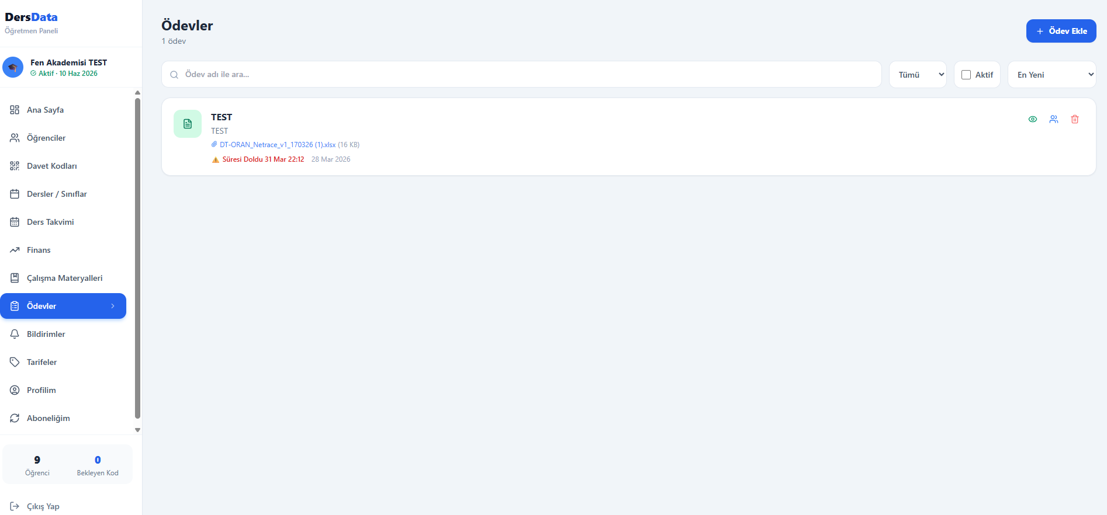Click the Ödev Ekle button
The image size is (1107, 515).
1061,31
